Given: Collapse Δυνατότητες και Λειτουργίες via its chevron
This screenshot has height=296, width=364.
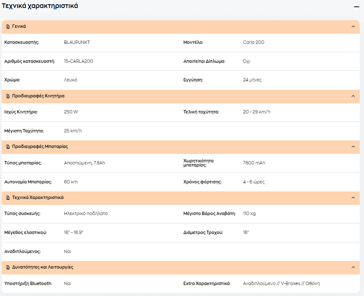Looking at the screenshot, I should coord(353,267).
